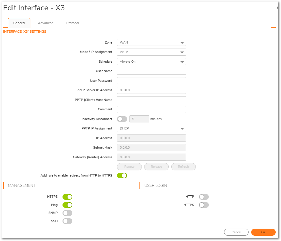Expand the Schedule dropdown
Viewport: 281px width, 241px height.
tap(151, 62)
